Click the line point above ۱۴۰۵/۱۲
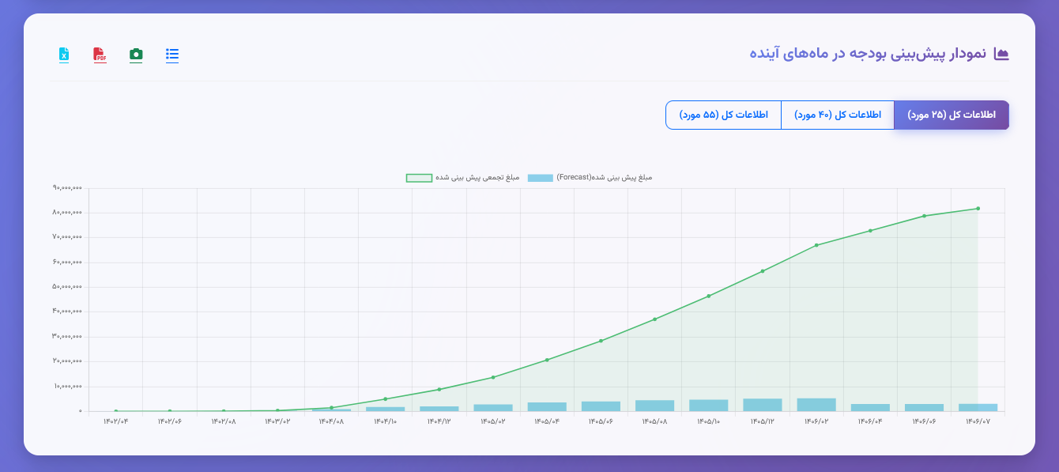 tap(763, 271)
